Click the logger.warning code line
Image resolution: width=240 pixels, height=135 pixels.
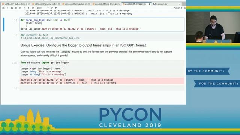click(43, 74)
